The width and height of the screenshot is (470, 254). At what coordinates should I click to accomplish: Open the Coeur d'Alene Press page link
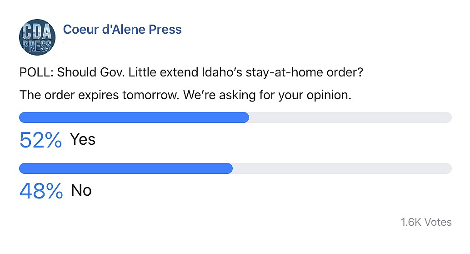click(122, 30)
